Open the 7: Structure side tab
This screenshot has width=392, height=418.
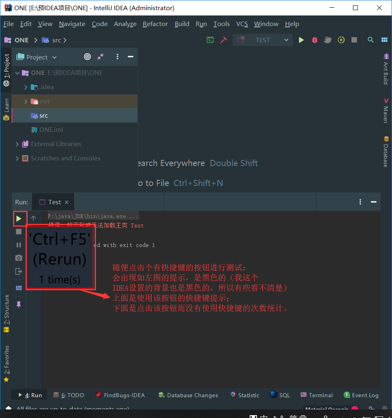tap(7, 313)
